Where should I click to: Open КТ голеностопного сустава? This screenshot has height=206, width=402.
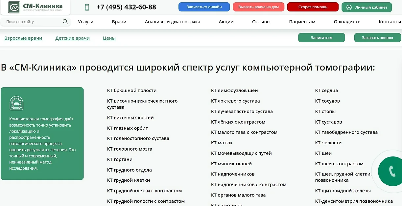138,138
